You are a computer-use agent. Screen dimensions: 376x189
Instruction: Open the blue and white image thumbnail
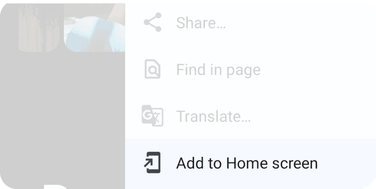coord(94,28)
